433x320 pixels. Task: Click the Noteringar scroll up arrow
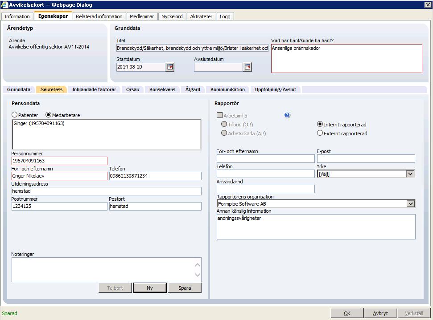click(198, 265)
